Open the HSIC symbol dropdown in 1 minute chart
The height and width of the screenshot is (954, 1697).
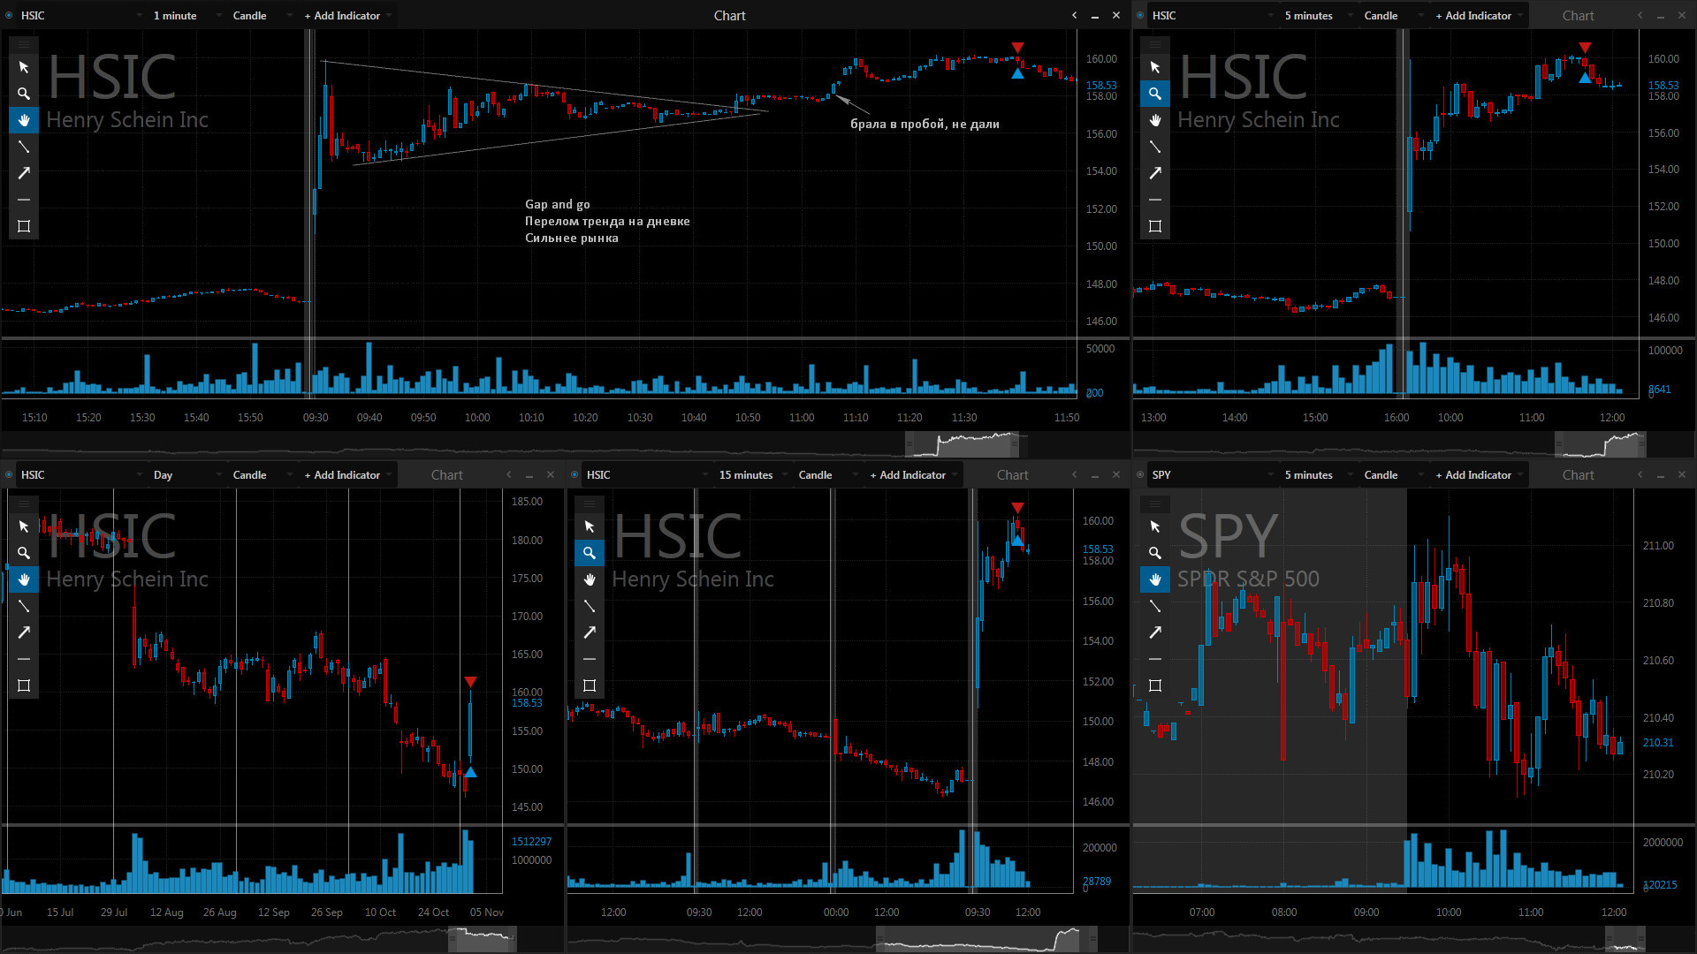pos(81,16)
